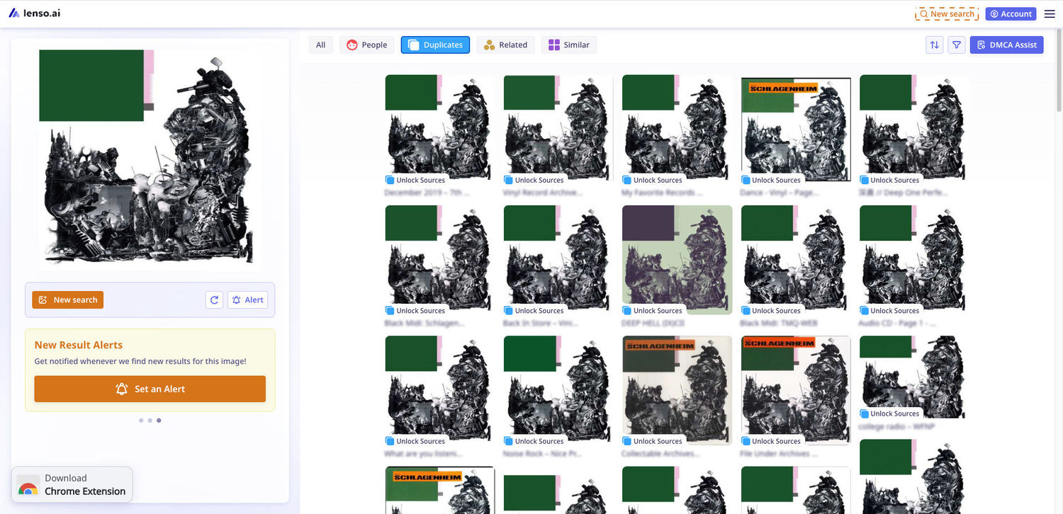
Task: Select the second carousel dot
Action: pyautogui.click(x=150, y=421)
